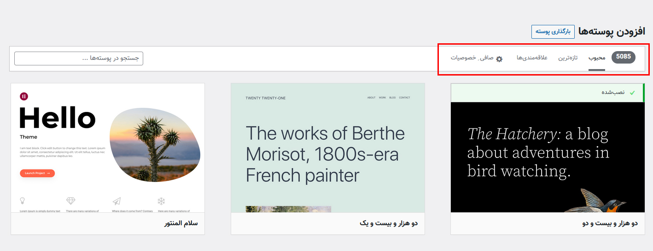The image size is (653, 251).
Task: Click the CONTACT link in Twenty Twenty-One preview
Action: 404,98
